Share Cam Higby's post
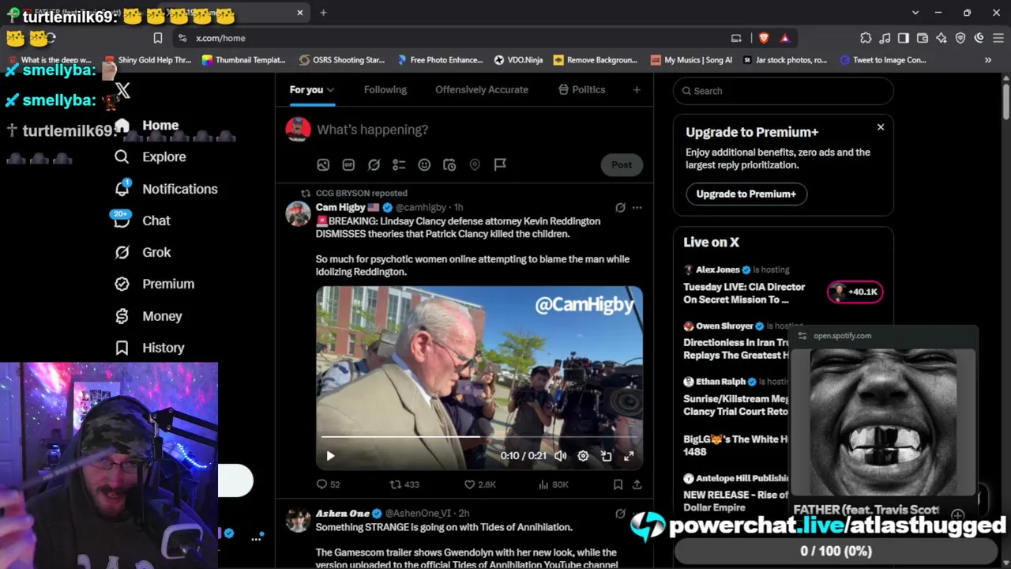Screen dimensions: 1011x569 [x=637, y=484]
